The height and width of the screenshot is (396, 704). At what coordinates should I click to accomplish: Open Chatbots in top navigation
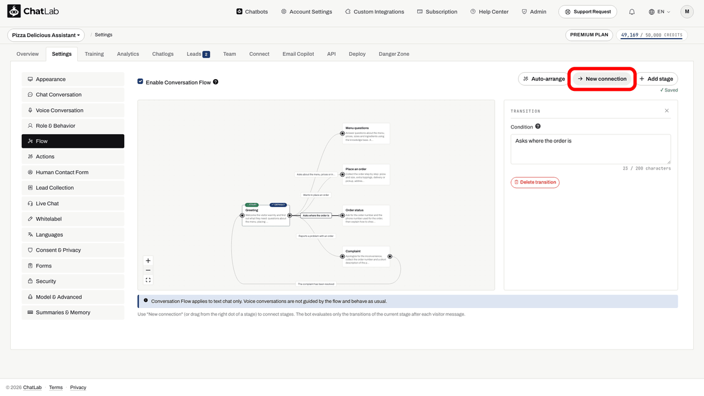click(252, 12)
